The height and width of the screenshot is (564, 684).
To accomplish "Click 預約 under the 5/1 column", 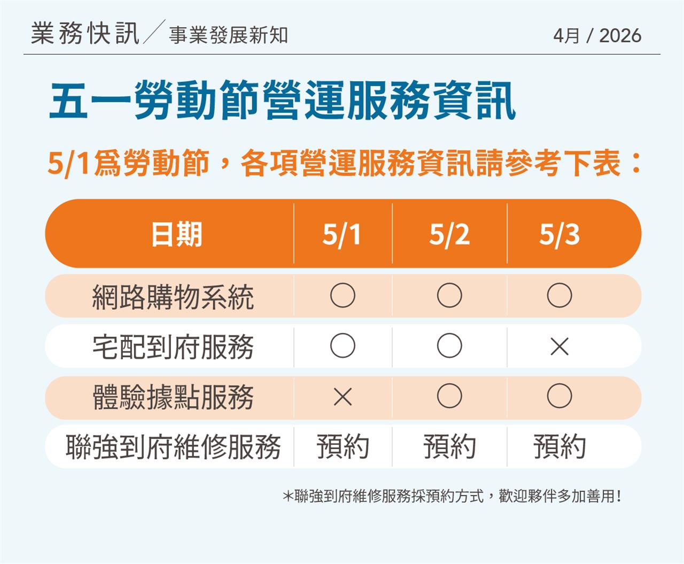I will [x=343, y=446].
